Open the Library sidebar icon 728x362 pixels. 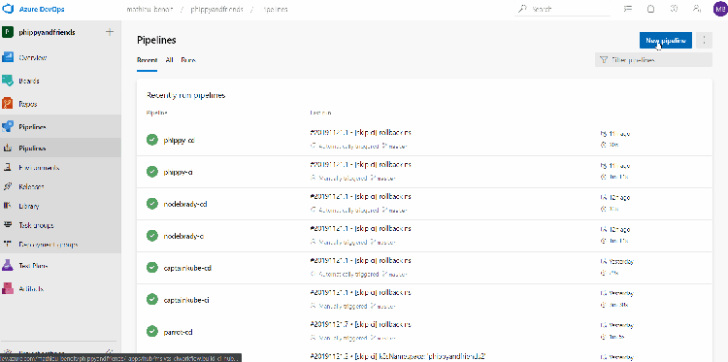point(8,206)
